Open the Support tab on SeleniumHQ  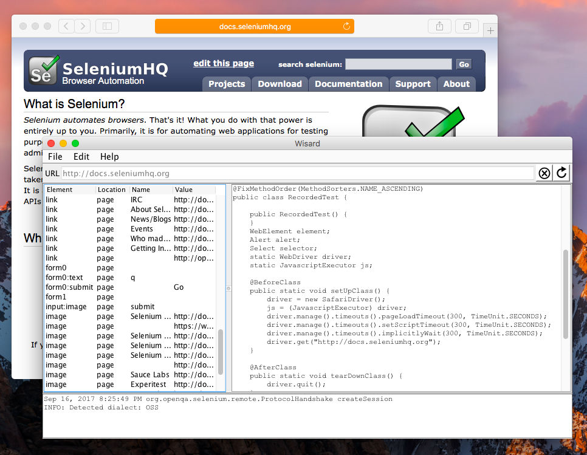413,84
